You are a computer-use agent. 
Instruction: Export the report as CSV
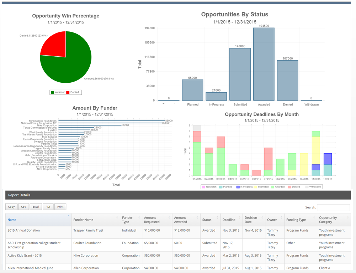(x=23, y=207)
